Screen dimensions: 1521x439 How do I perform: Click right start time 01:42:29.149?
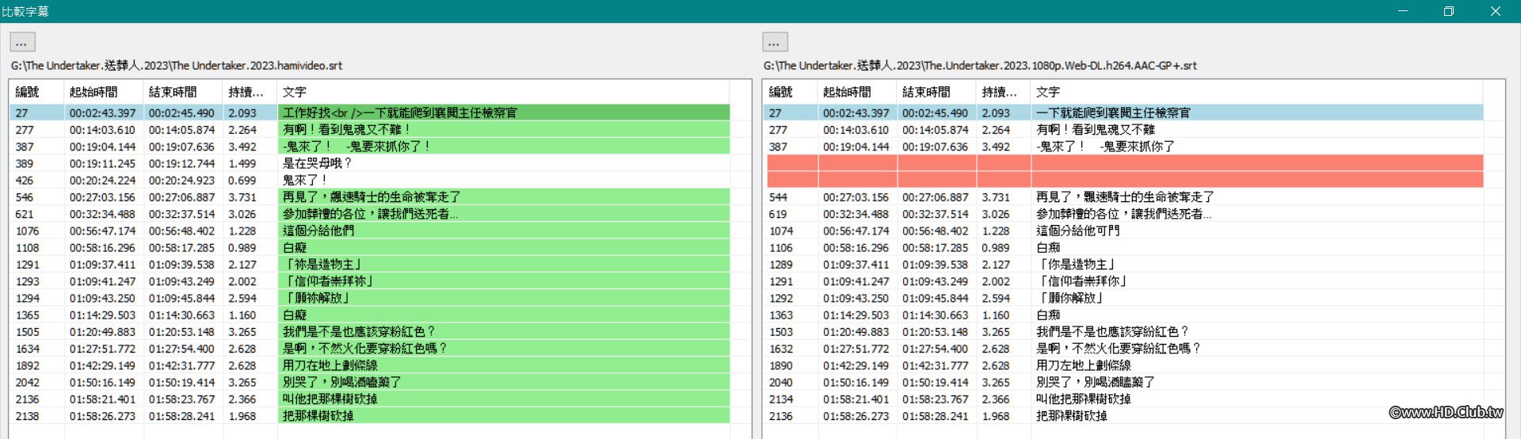(x=856, y=365)
